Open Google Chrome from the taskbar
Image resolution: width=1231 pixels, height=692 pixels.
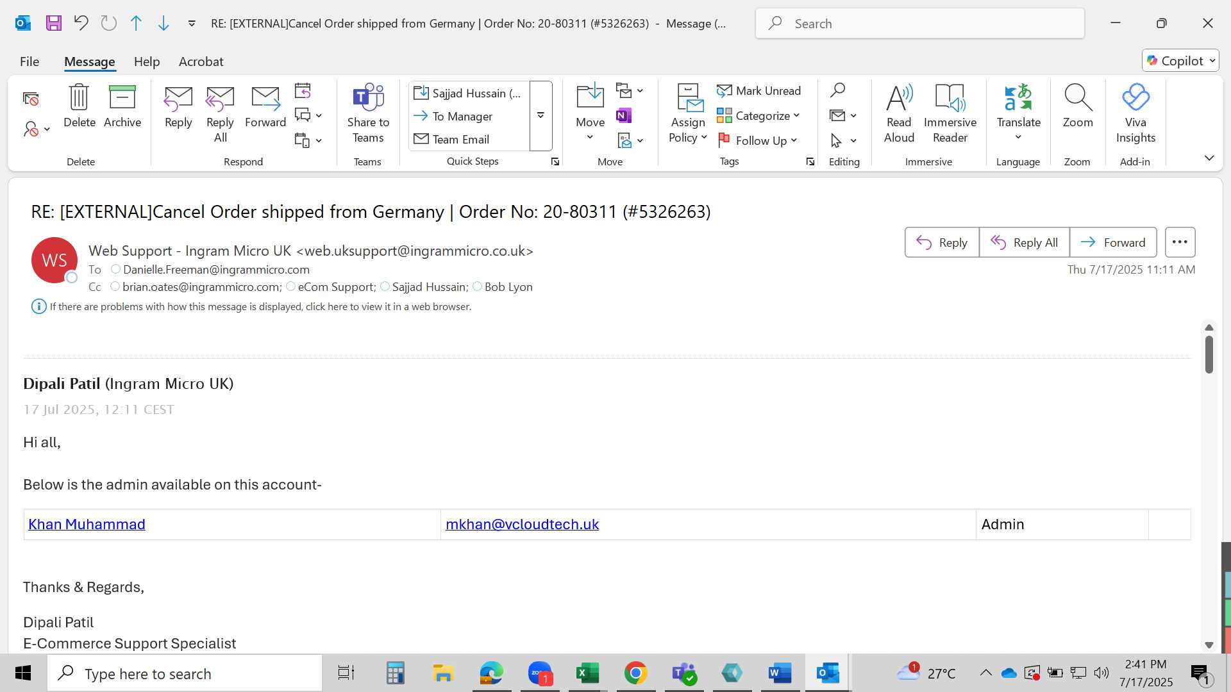(x=635, y=673)
